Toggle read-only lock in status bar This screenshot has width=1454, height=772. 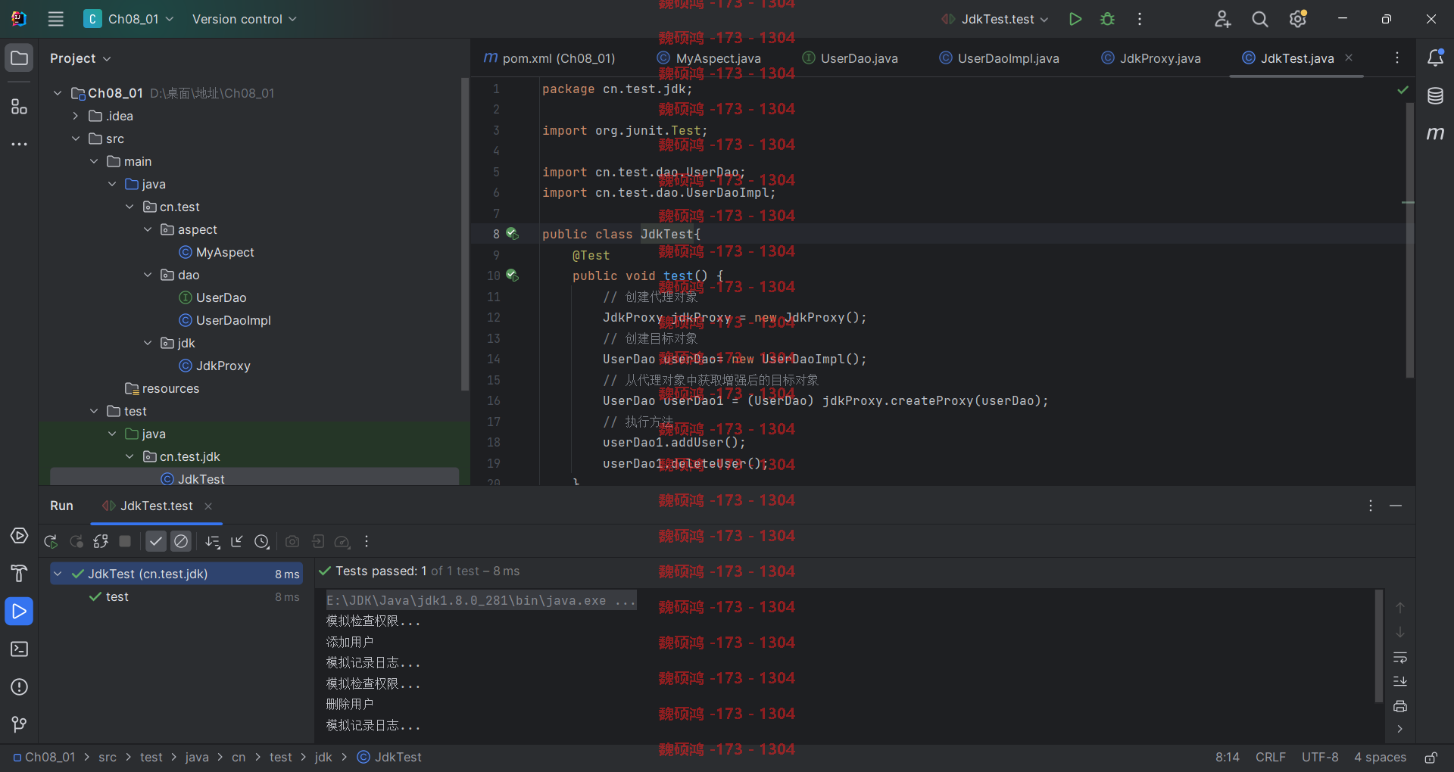pos(1431,758)
